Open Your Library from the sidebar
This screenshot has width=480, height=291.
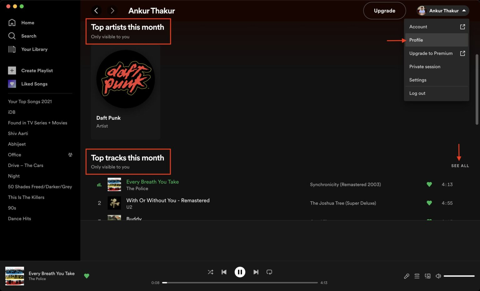[12, 49]
